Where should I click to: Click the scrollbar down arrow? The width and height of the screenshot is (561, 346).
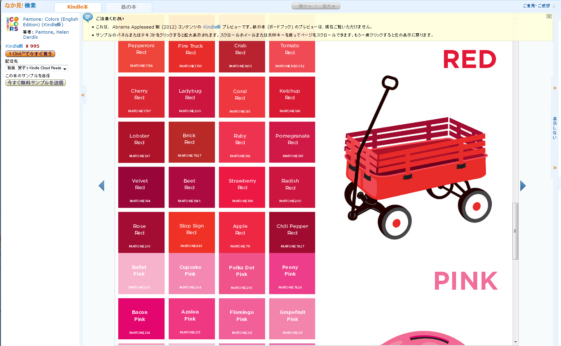[516, 342]
